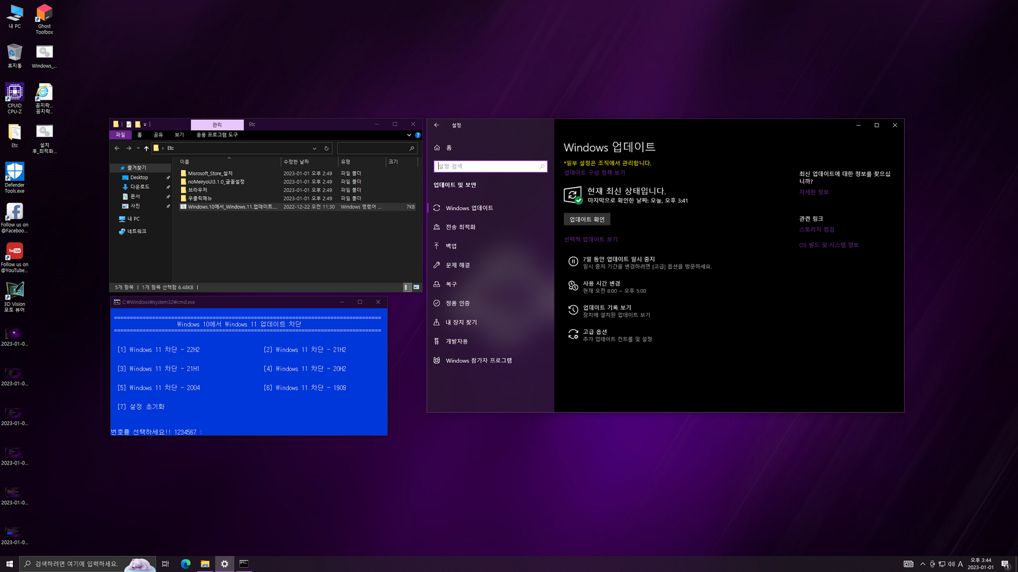Screen dimensions: 1018x572
Task: Open the Ghost Toolbox desktop shortcut
Action: click(44, 19)
